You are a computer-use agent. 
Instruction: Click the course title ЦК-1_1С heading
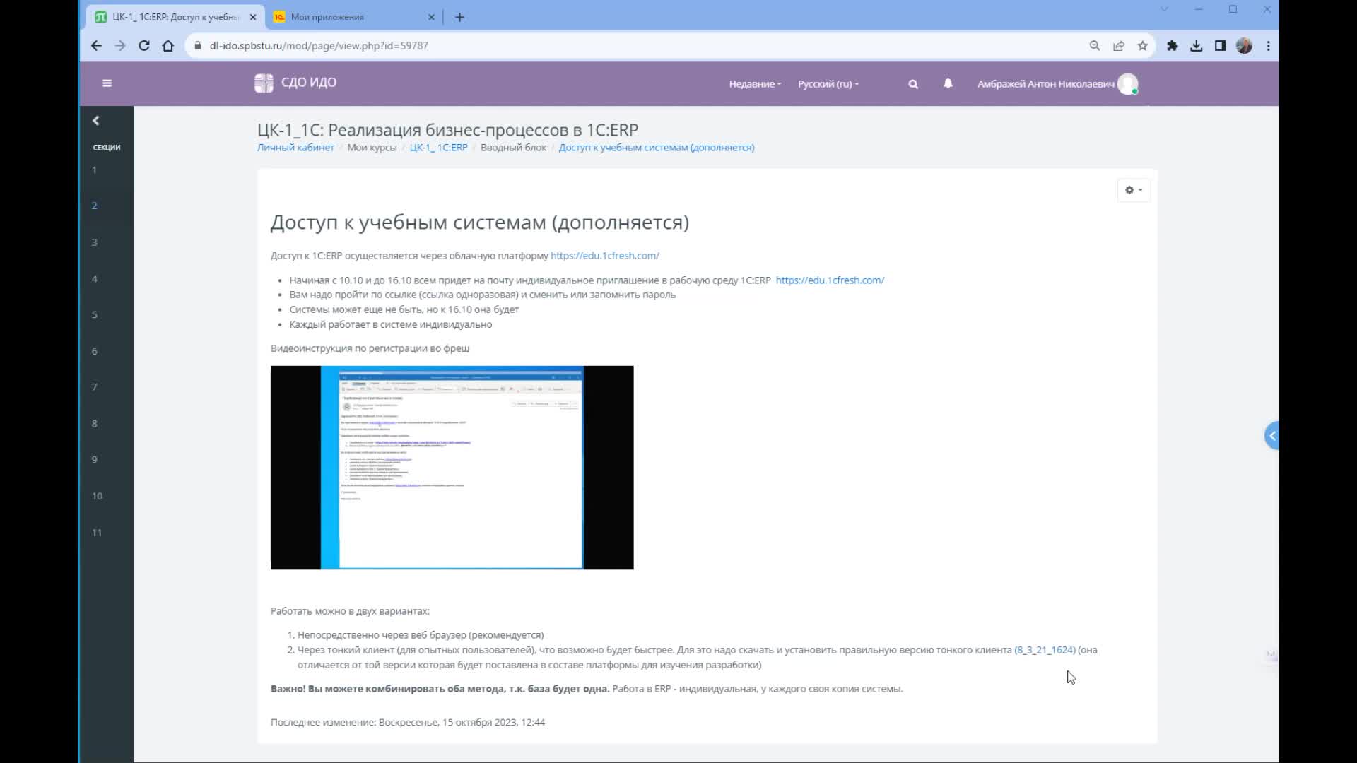click(447, 130)
